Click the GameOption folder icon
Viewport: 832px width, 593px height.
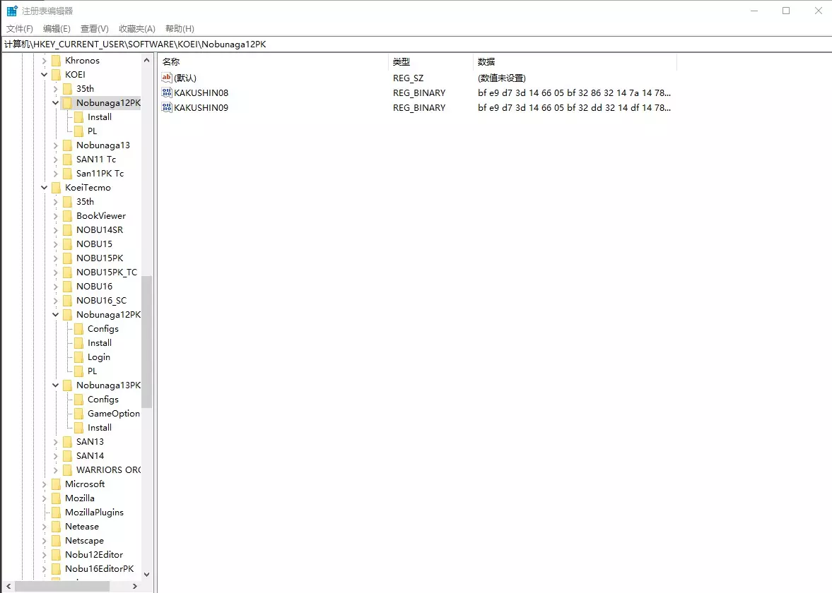(78, 414)
